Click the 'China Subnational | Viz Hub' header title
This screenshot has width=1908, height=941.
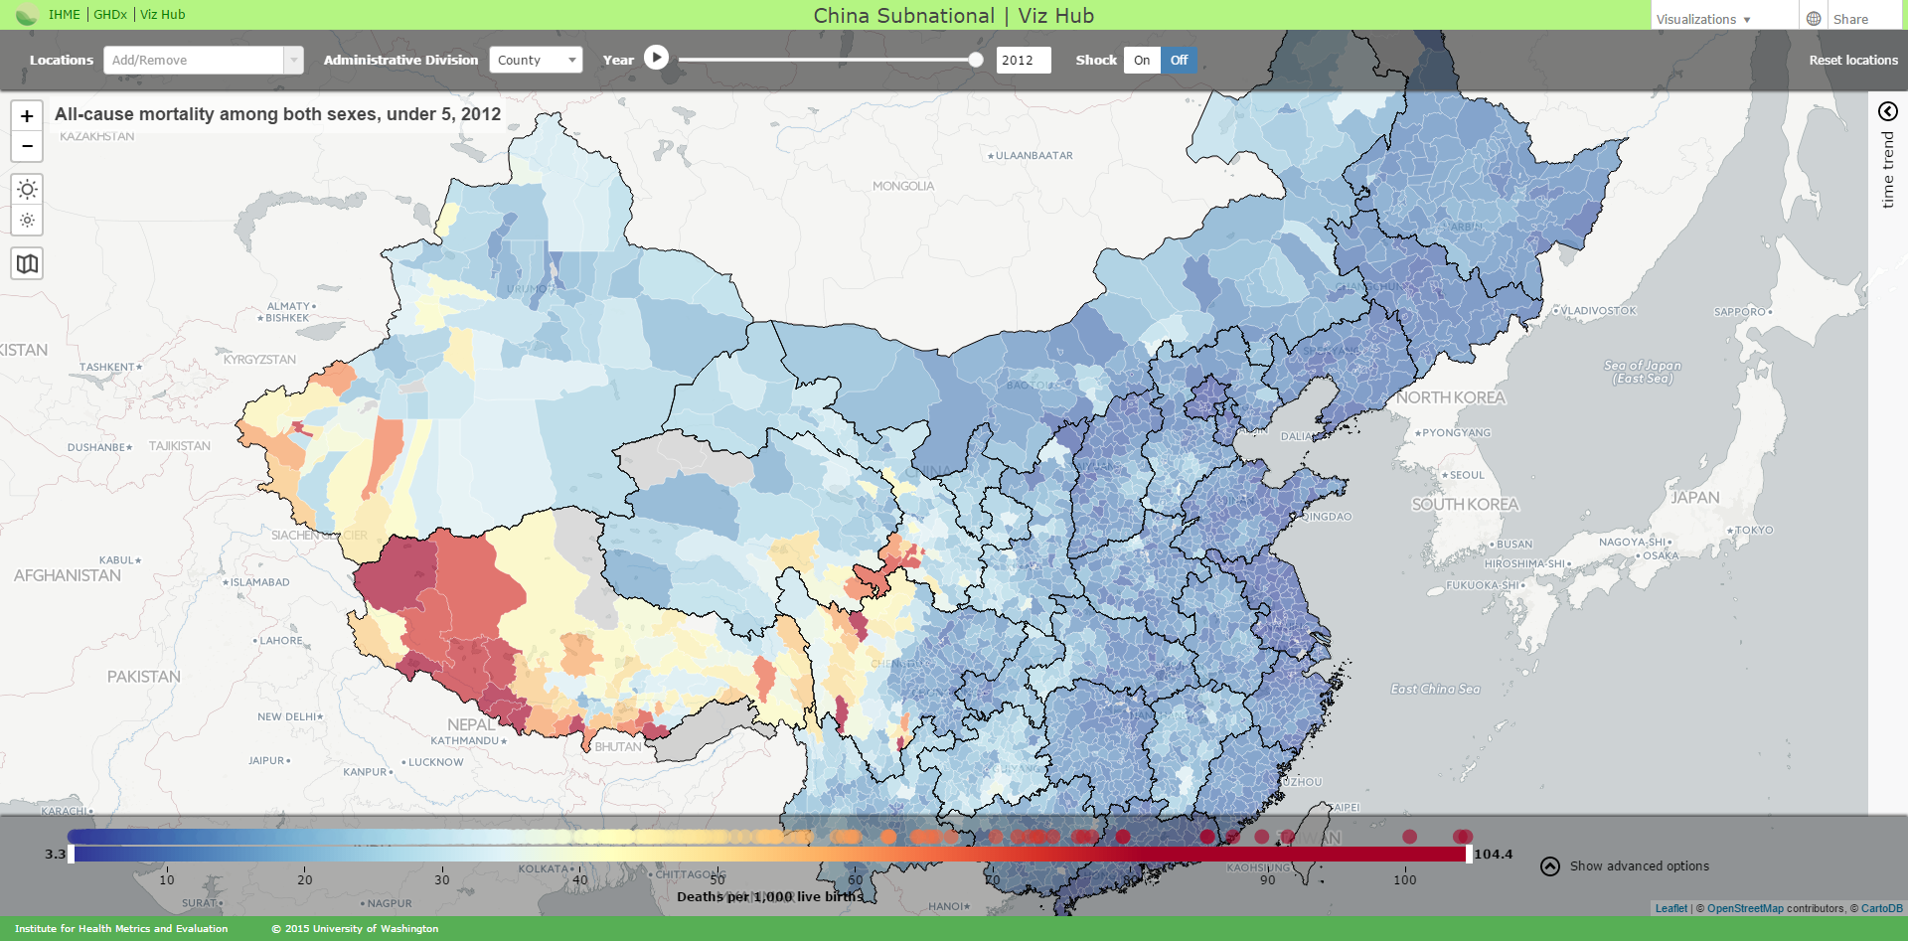click(954, 16)
